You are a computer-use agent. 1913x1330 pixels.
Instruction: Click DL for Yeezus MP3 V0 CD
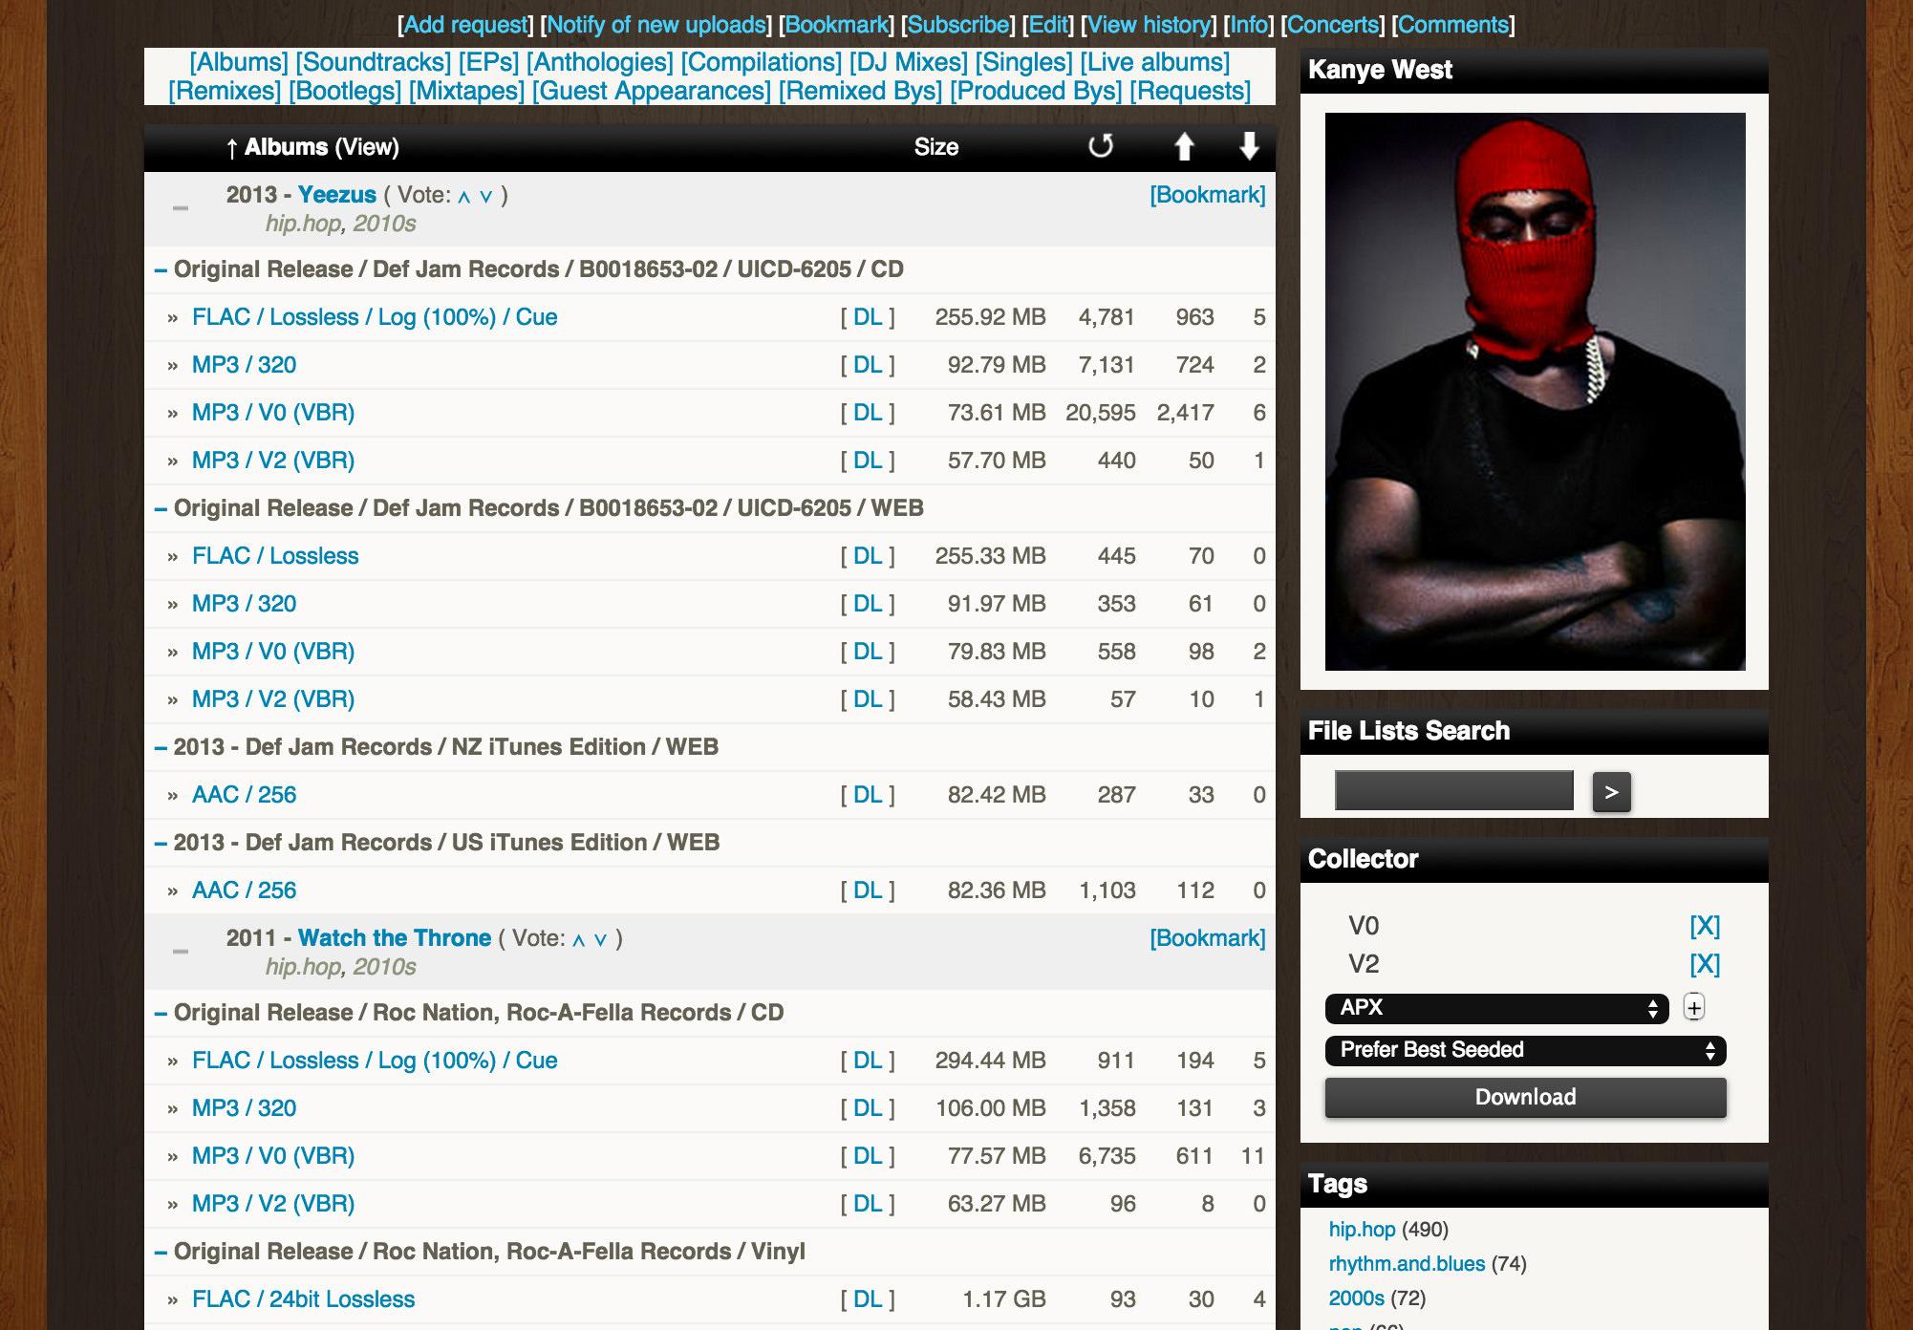[868, 413]
